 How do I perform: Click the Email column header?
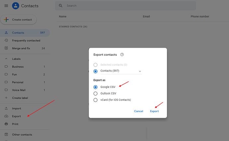click(x=146, y=17)
